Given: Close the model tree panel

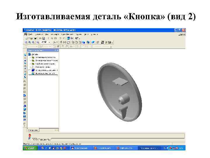Looking at the screenshot, I should [57, 50].
